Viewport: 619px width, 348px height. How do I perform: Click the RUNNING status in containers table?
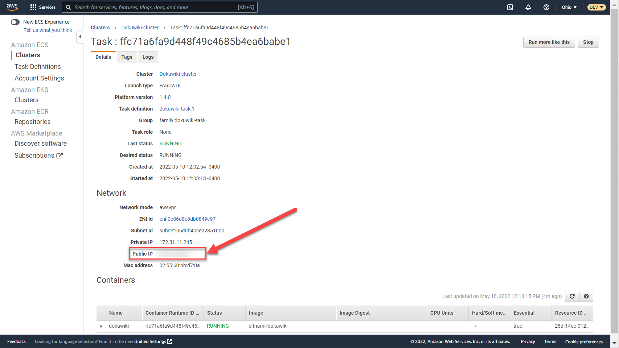click(x=218, y=326)
